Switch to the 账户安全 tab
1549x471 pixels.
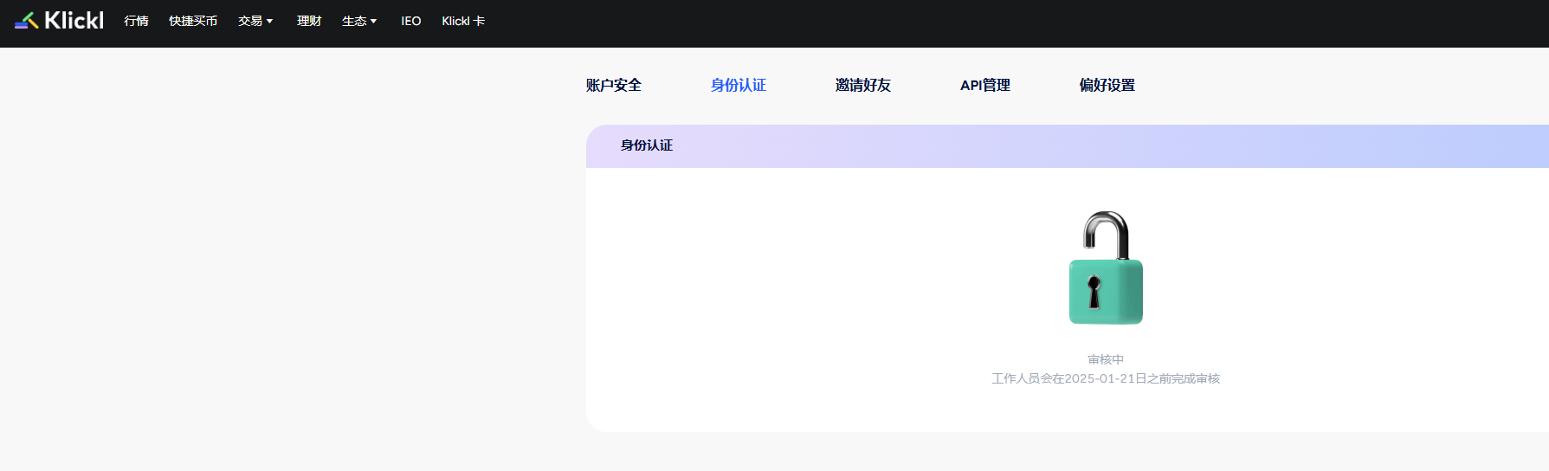[613, 85]
